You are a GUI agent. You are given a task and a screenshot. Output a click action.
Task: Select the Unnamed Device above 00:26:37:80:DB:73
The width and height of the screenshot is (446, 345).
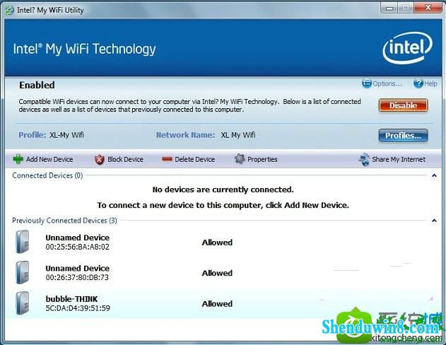tap(77, 268)
